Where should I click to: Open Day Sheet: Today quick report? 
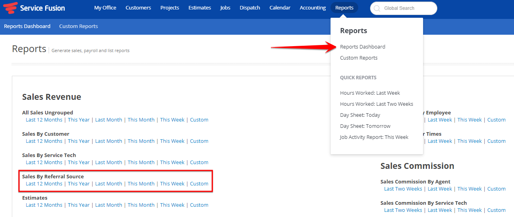click(x=360, y=115)
